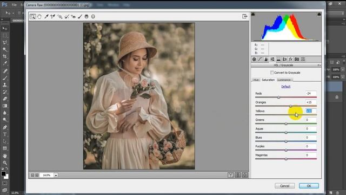Screen dimensions: 346x195
Task: Select the Red Eye Removal tool
Action: click(x=74, y=16)
